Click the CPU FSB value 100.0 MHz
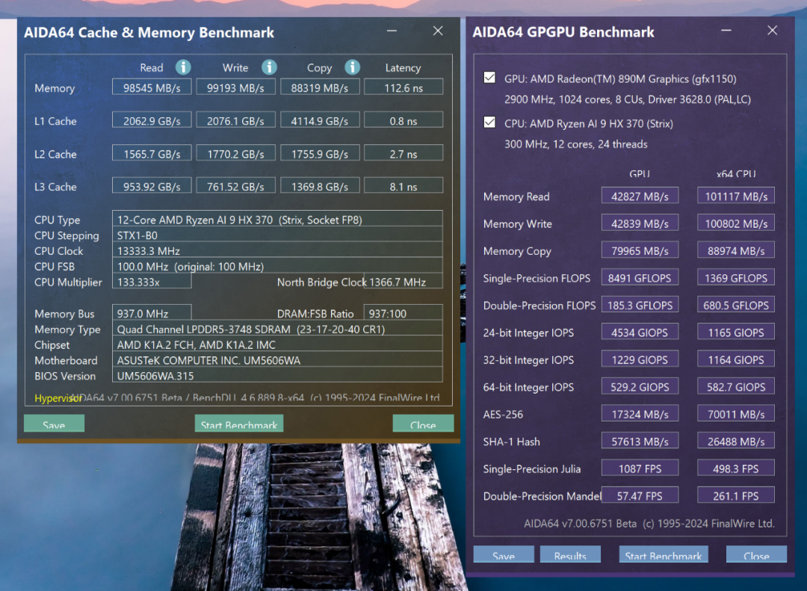The width and height of the screenshot is (807, 591). pyautogui.click(x=277, y=266)
